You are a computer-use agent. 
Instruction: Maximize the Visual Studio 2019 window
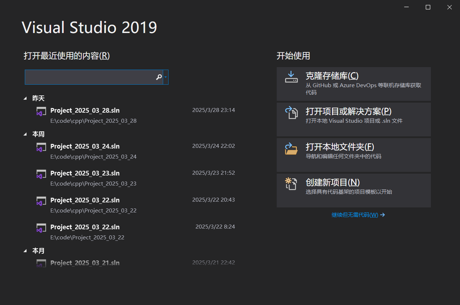pos(428,7)
